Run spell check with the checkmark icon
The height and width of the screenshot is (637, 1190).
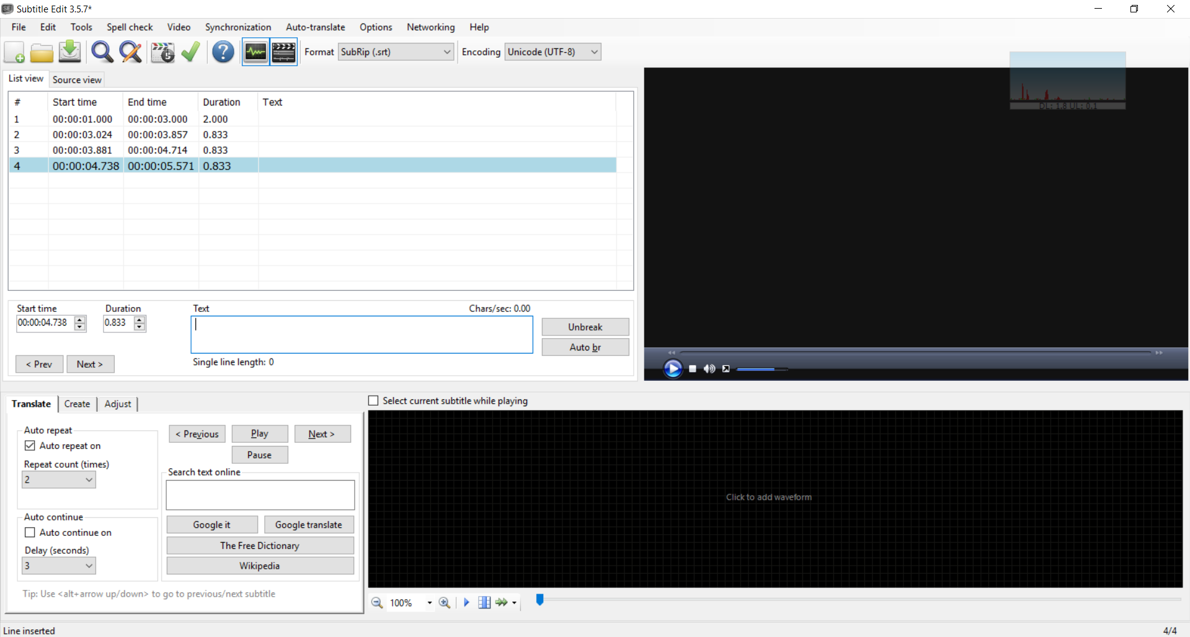pyautogui.click(x=190, y=52)
